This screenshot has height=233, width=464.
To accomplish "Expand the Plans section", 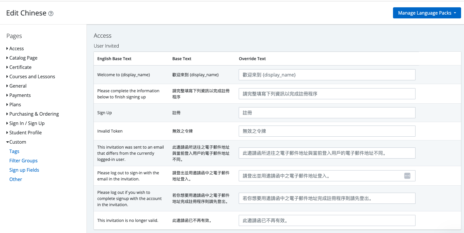I will [14, 105].
